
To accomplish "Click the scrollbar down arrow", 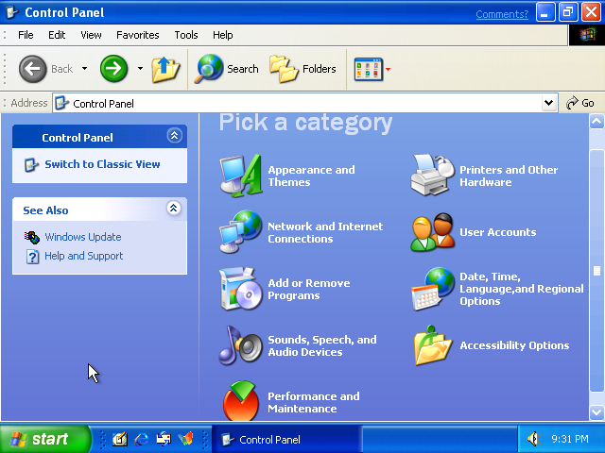I will click(x=596, y=412).
